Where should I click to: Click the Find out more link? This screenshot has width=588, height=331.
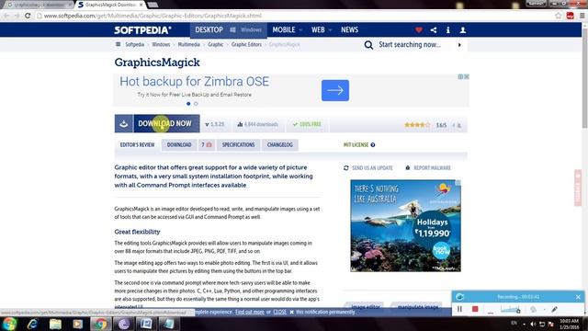tap(250, 312)
